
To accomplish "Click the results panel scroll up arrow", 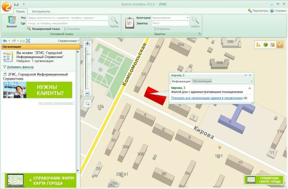I will click(x=78, y=52).
